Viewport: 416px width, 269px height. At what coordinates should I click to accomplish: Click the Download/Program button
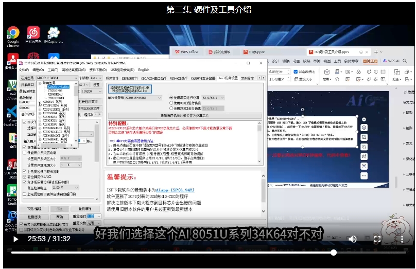click(x=34, y=209)
